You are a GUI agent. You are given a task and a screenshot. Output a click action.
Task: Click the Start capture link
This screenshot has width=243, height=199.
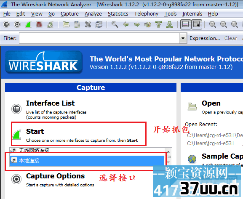tap(35, 131)
